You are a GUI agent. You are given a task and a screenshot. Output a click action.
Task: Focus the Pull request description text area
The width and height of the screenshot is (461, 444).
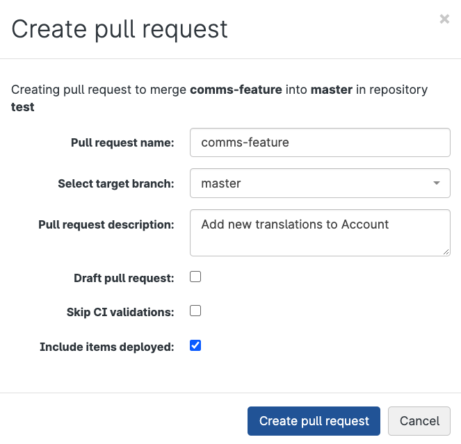click(320, 233)
